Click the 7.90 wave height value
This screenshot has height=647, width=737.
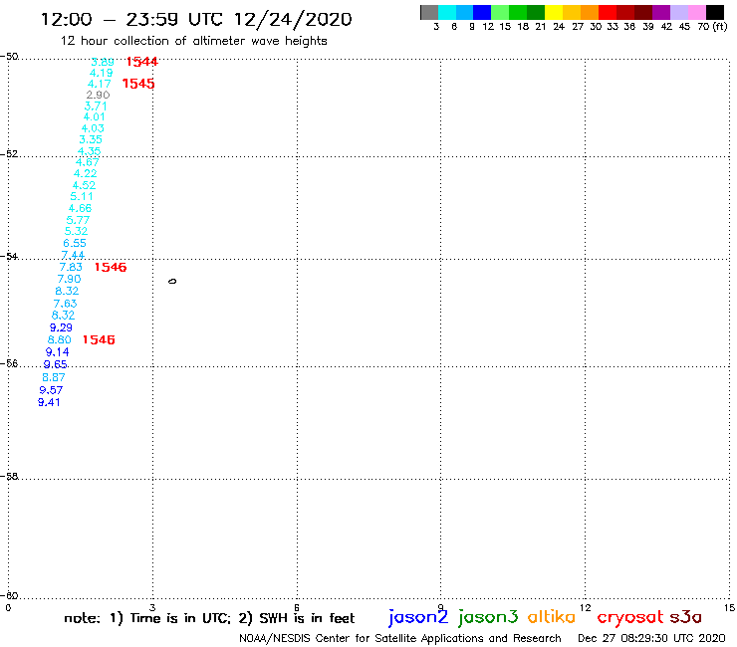pos(69,279)
